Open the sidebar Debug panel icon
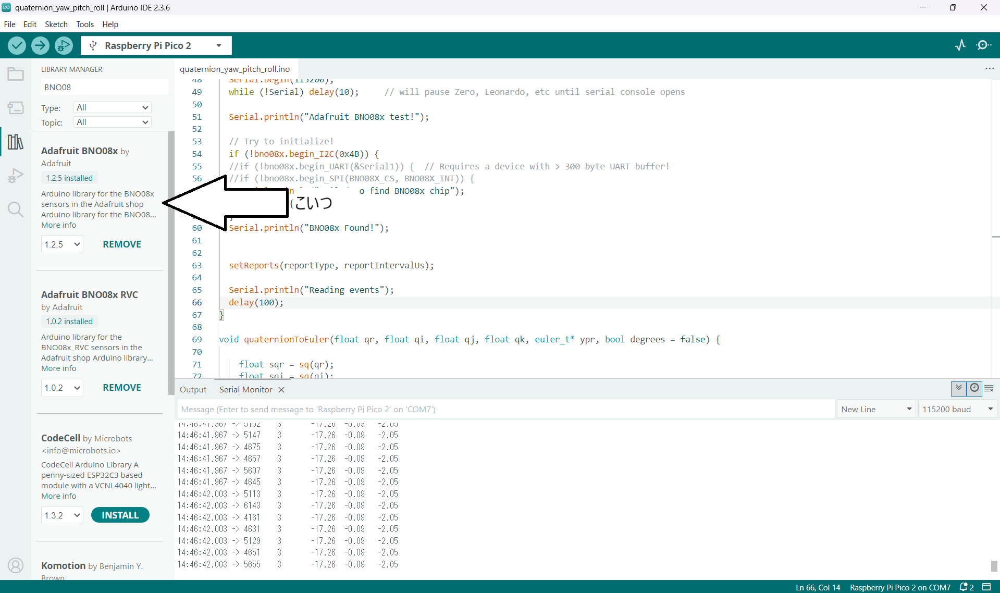Viewport: 1000px width, 593px height. (x=16, y=176)
